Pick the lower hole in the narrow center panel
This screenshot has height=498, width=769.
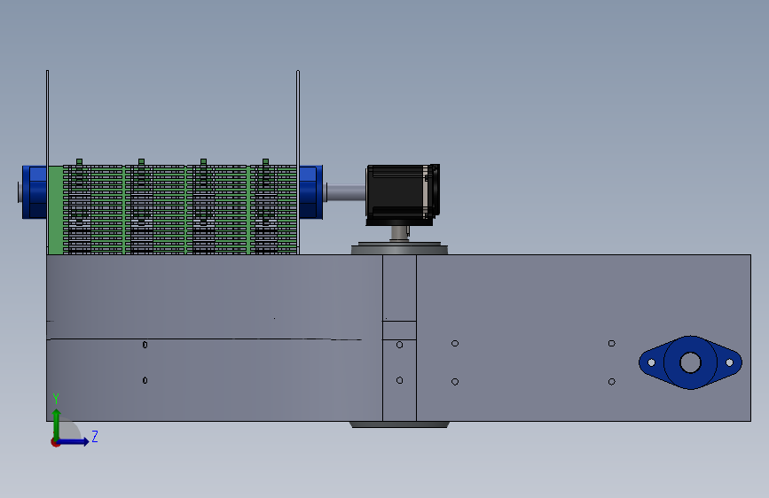pos(400,380)
